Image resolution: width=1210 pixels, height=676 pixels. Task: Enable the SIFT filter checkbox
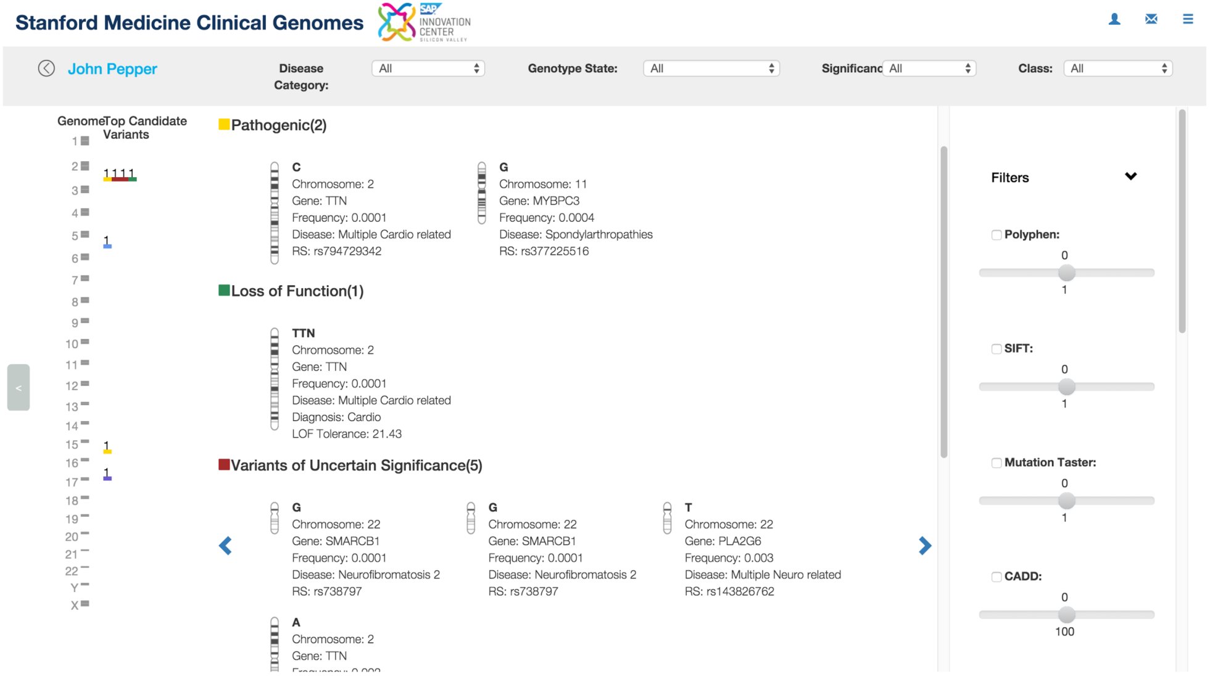[997, 349]
